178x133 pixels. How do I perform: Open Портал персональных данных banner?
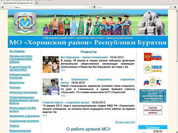(x=153, y=110)
